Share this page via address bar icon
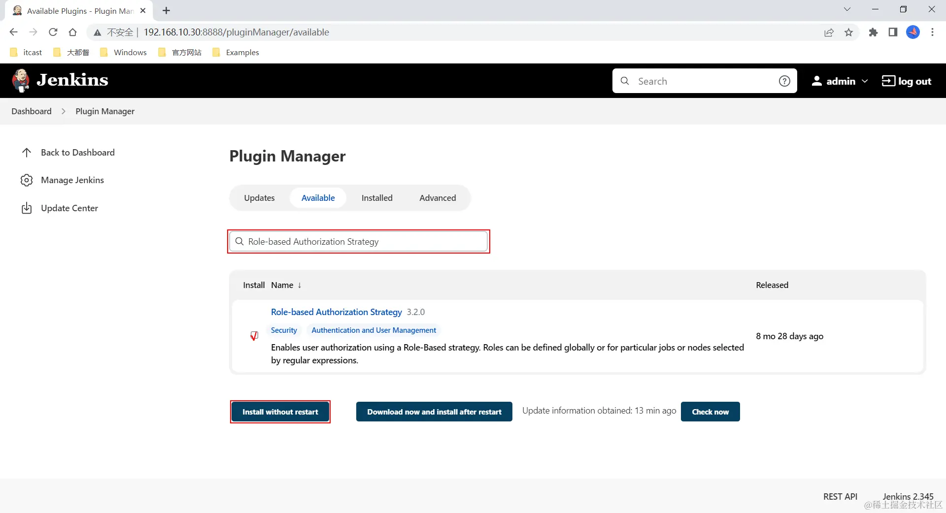 [829, 32]
